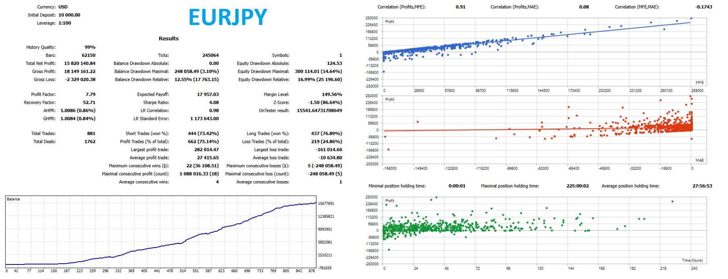Click Average loss trade value -10 634.80
This screenshot has width=728, height=279.
(330, 158)
